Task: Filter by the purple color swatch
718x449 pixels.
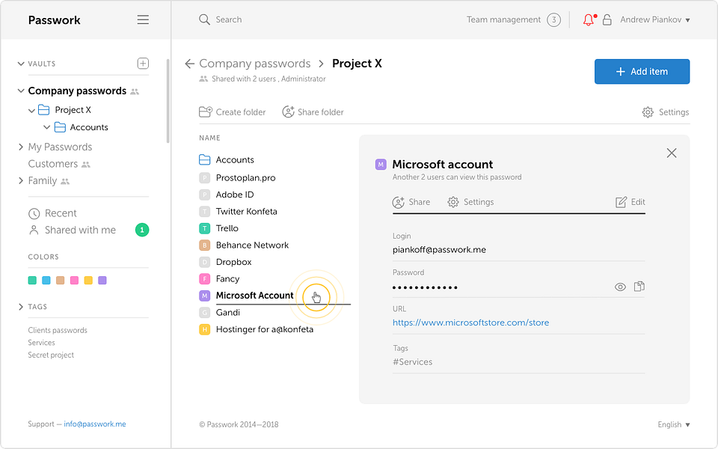Action: click(102, 281)
